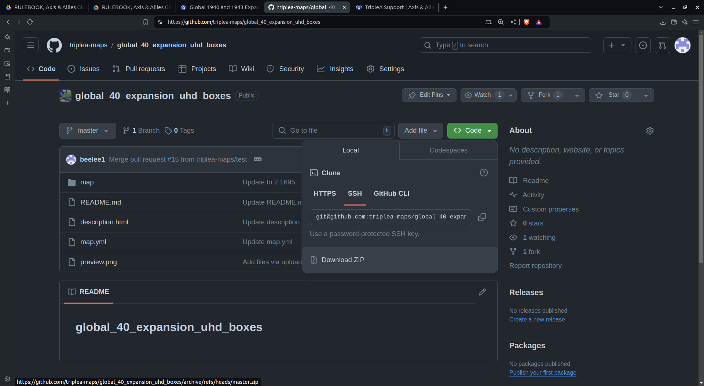This screenshot has width=704, height=386.
Task: Select GitHub CLI clone method
Action: [391, 194]
